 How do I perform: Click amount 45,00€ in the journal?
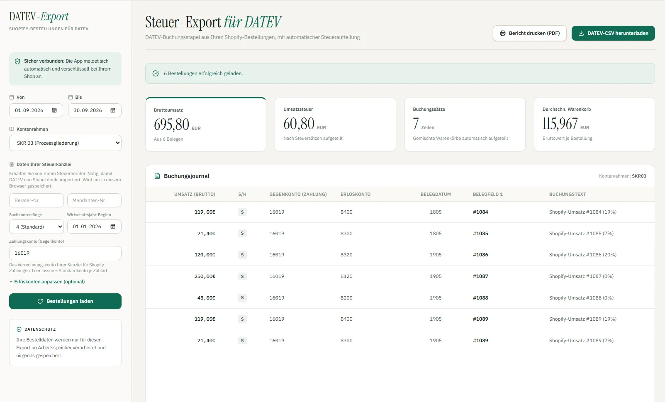pyautogui.click(x=206, y=298)
